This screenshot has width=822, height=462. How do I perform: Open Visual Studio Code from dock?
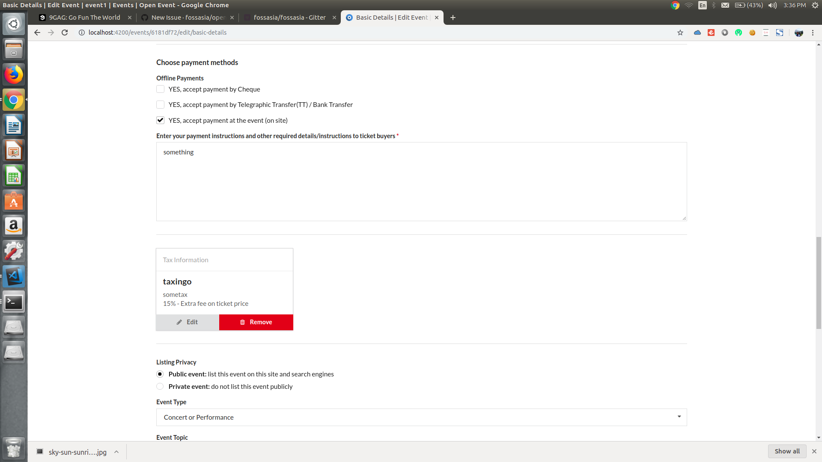(14, 276)
